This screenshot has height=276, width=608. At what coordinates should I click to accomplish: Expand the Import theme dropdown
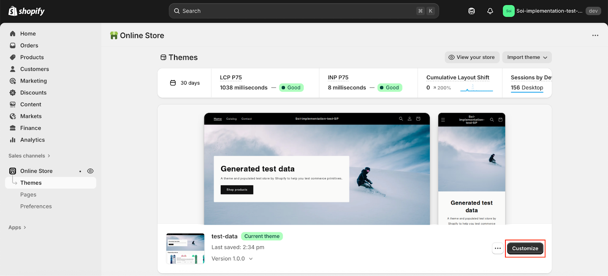pyautogui.click(x=527, y=57)
